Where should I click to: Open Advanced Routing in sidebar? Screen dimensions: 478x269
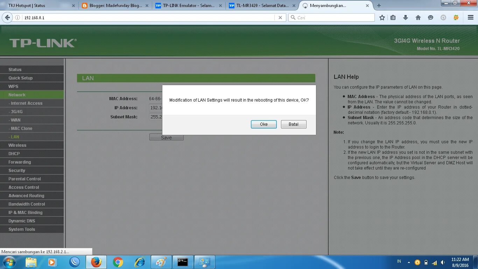pyautogui.click(x=32, y=196)
